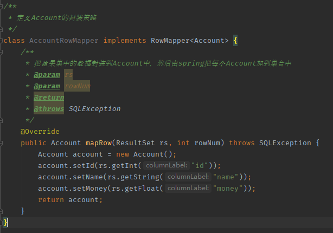Click highlighted rowNum in Javadoc param
The image size is (333, 233).
77,86
